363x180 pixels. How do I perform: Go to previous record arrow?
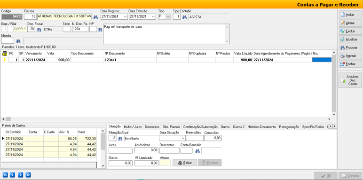pyautogui.click(x=13, y=175)
